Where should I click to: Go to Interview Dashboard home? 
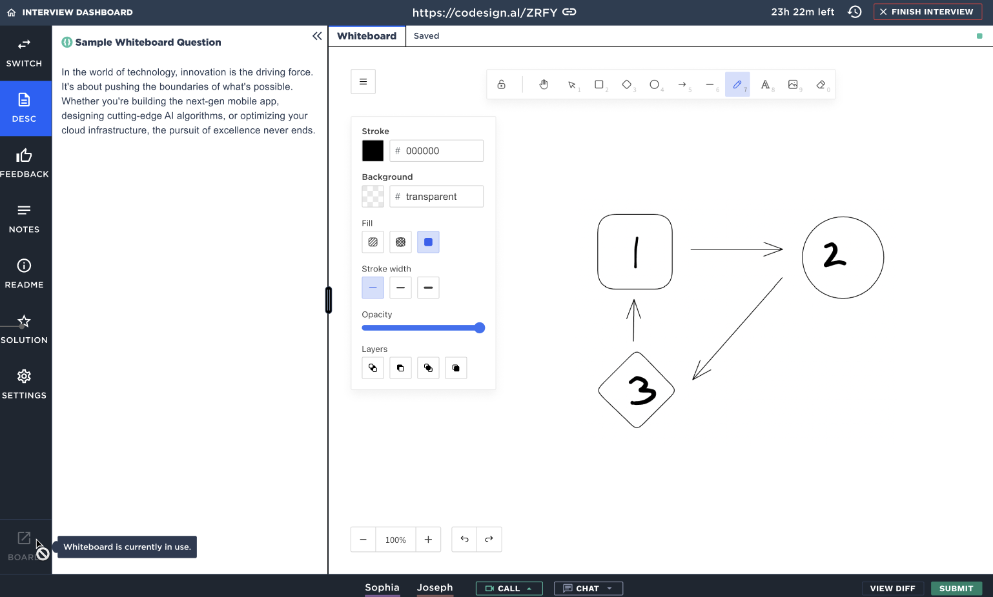coord(70,12)
